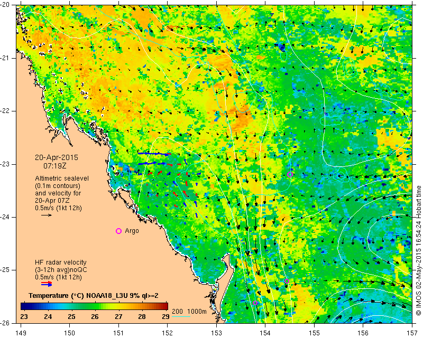Click the longitude axis label 157

point(412,333)
